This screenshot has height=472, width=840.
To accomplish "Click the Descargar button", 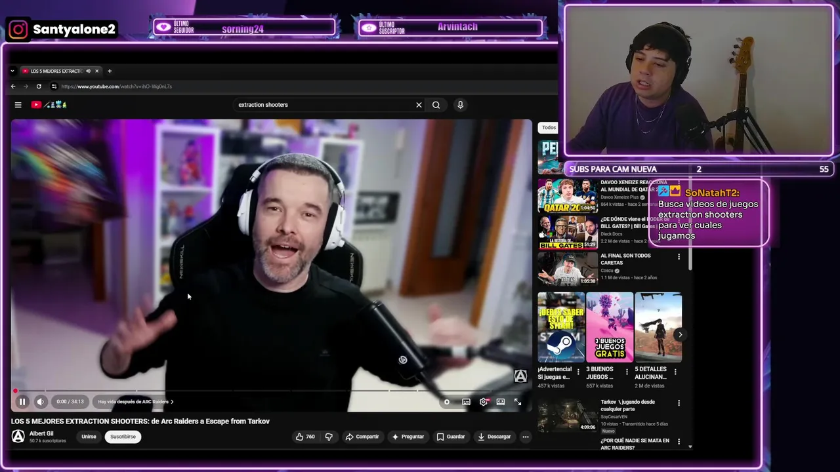I will point(495,437).
